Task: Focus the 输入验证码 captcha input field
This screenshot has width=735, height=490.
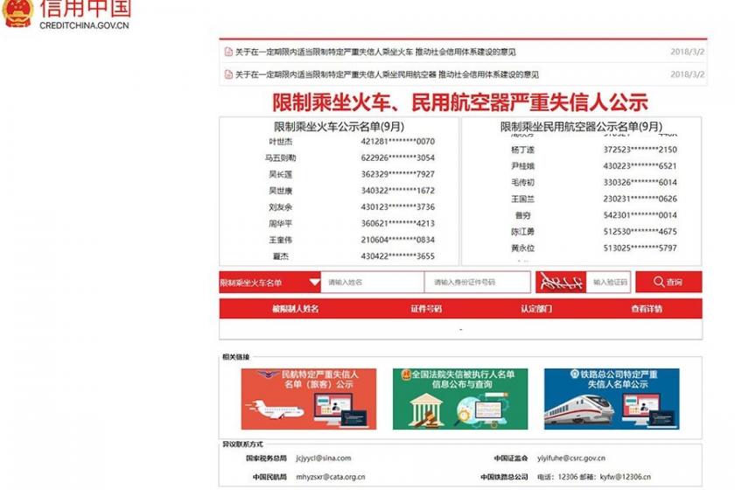Action: [608, 283]
